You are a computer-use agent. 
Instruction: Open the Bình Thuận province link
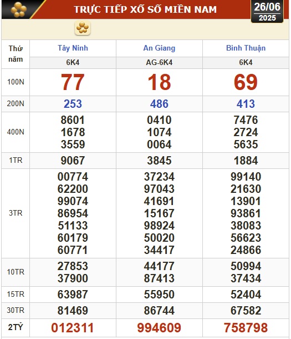[x=246, y=48]
